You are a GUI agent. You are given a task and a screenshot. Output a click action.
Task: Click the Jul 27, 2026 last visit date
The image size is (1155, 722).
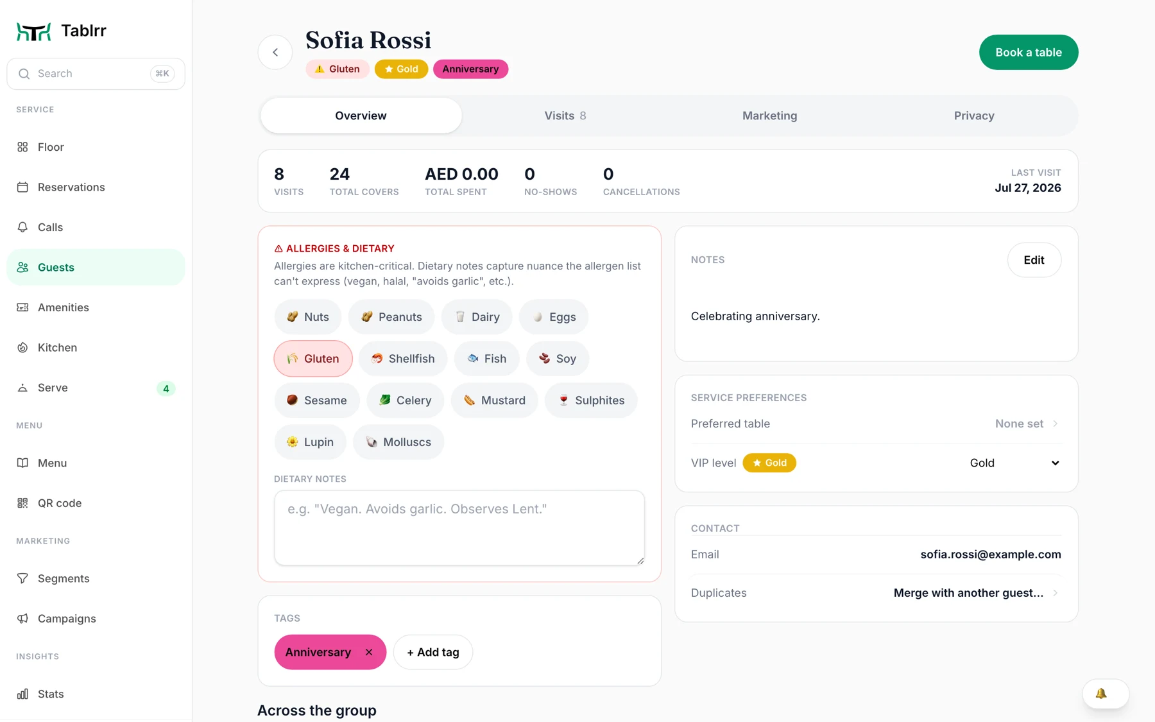coord(1027,188)
